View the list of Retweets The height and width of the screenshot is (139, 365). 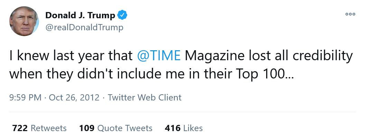pos(48,128)
